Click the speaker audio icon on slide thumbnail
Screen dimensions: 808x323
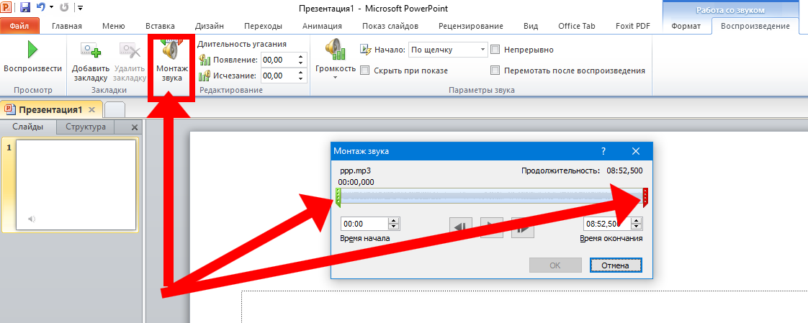[x=32, y=219]
